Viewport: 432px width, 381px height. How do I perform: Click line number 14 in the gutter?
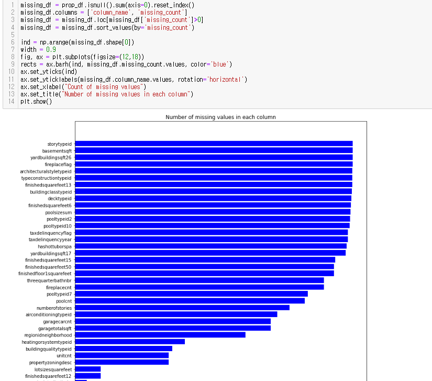click(x=12, y=102)
